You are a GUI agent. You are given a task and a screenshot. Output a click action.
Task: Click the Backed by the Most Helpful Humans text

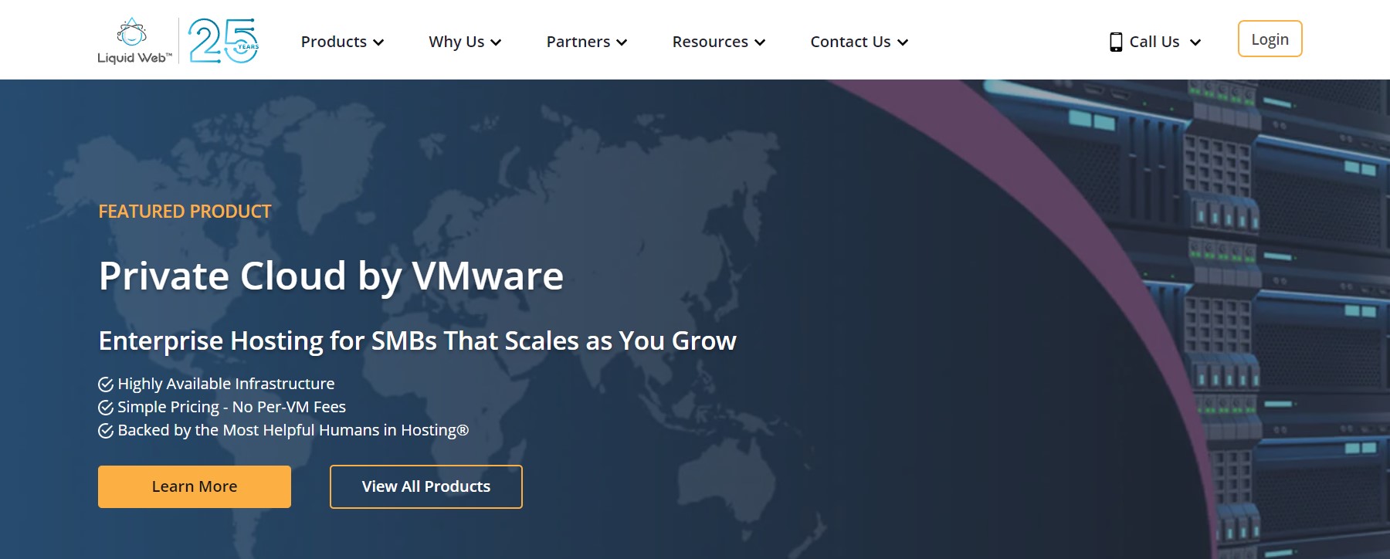(x=293, y=430)
